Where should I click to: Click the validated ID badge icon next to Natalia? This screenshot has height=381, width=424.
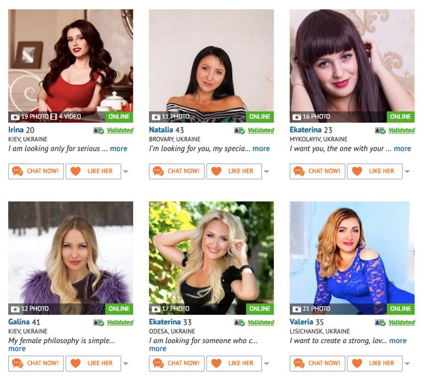pos(240,131)
